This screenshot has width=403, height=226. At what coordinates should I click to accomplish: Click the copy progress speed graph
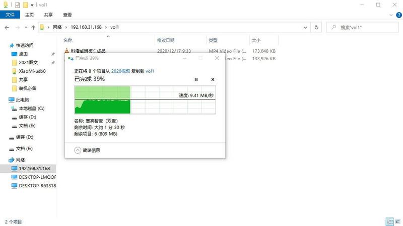click(145, 99)
